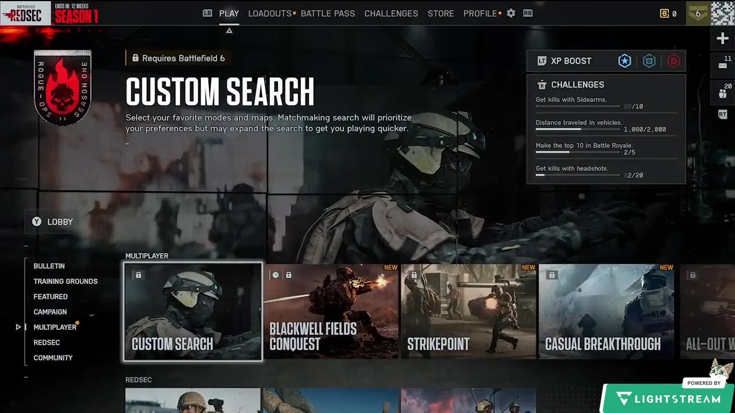Open the mail inbox showing 11
Viewport: 735px width, 413px height.
[723, 65]
